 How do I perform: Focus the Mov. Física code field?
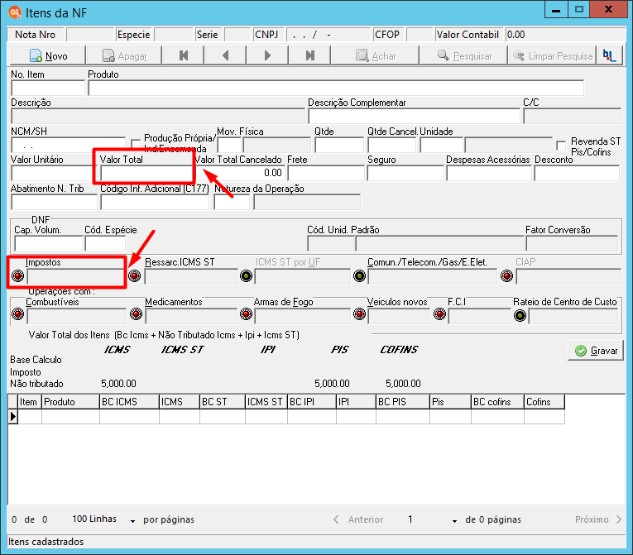229,145
